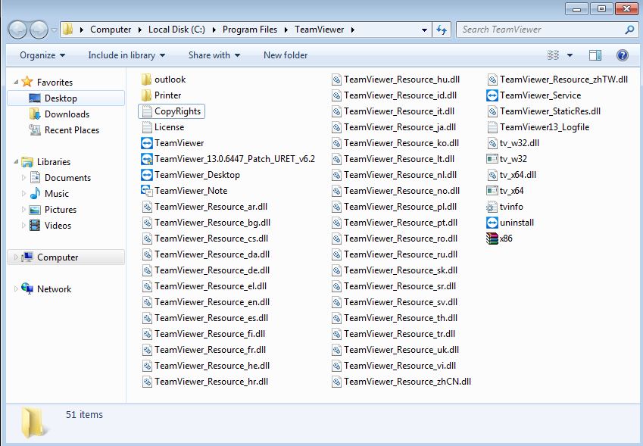Viewport: 643px width, 446px height.
Task: Open the view options dropdown arrow
Action: 570,55
